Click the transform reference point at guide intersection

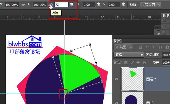coord(65,94)
